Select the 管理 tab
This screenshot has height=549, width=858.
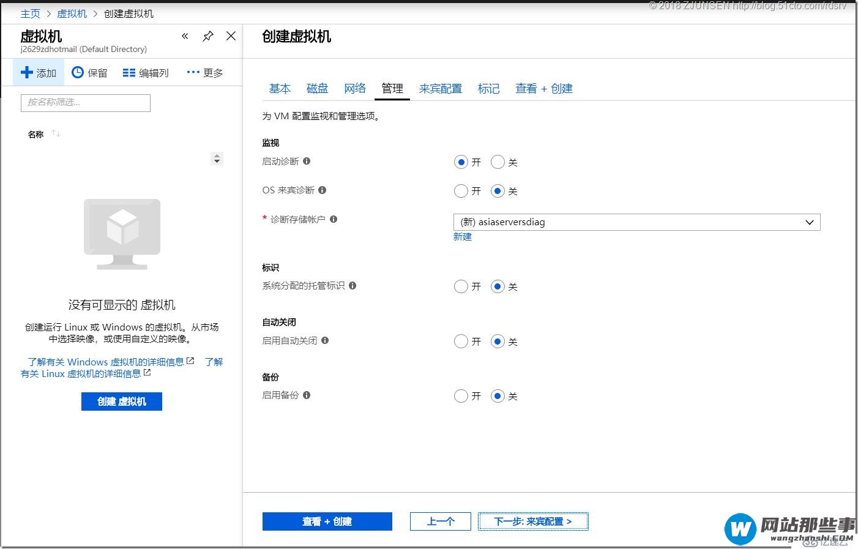point(392,89)
